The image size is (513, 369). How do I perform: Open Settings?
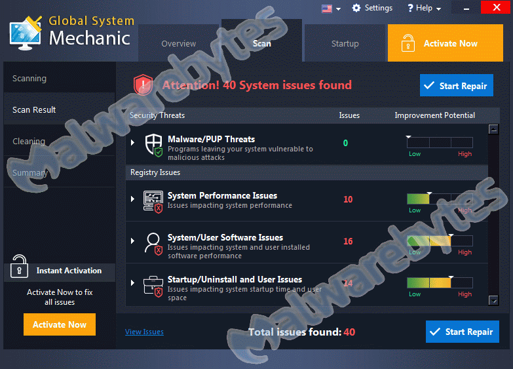[372, 8]
